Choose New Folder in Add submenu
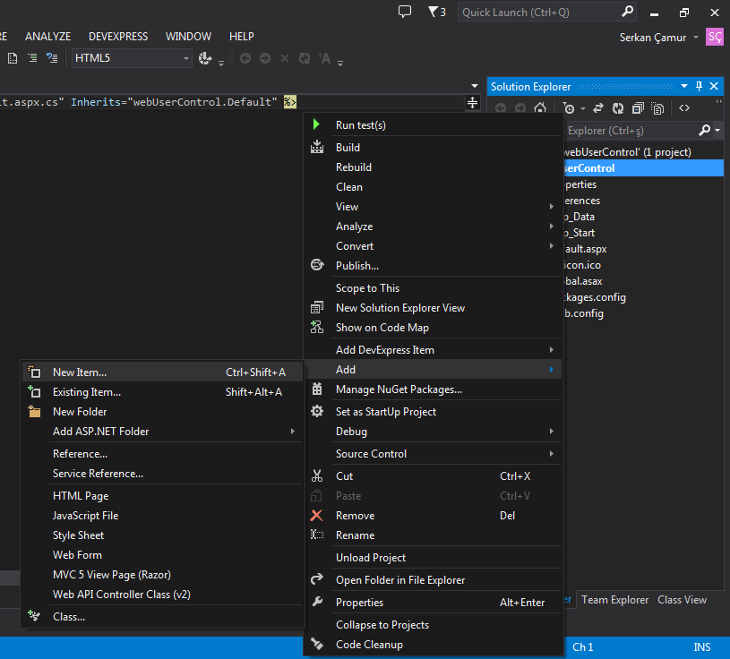Screen dimensions: 730x659 point(162,412)
